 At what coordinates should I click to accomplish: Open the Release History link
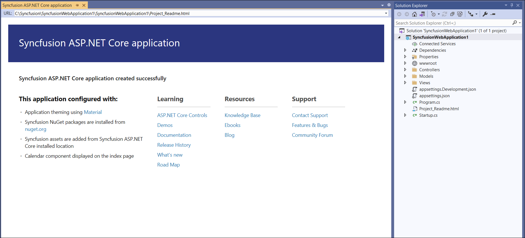pos(174,145)
